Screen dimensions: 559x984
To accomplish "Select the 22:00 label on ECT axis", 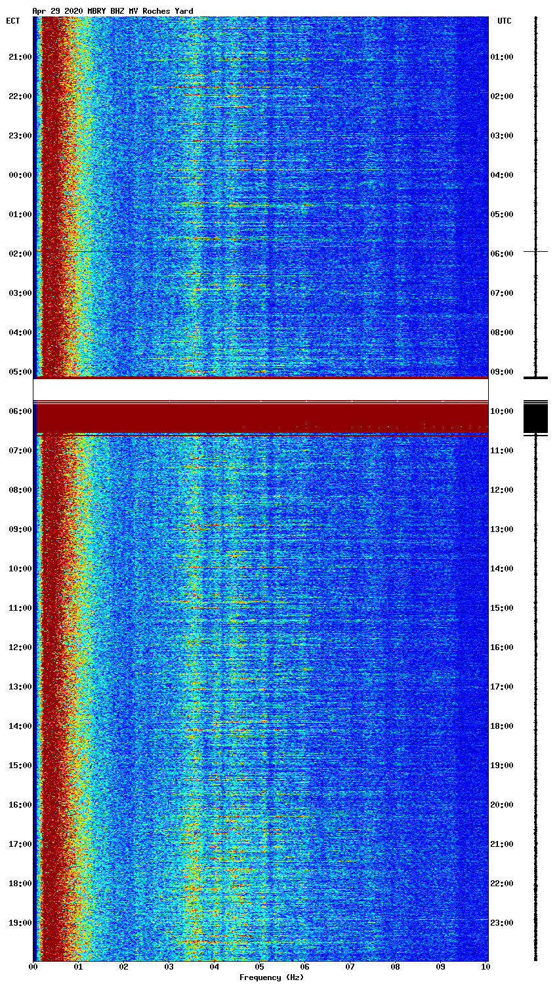I will tap(20, 96).
